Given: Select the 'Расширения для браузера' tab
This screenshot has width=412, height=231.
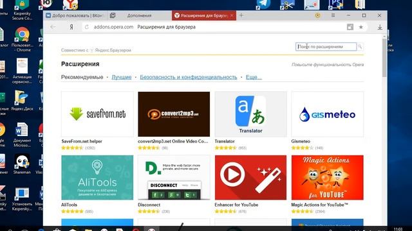Looking at the screenshot, I should (x=204, y=15).
